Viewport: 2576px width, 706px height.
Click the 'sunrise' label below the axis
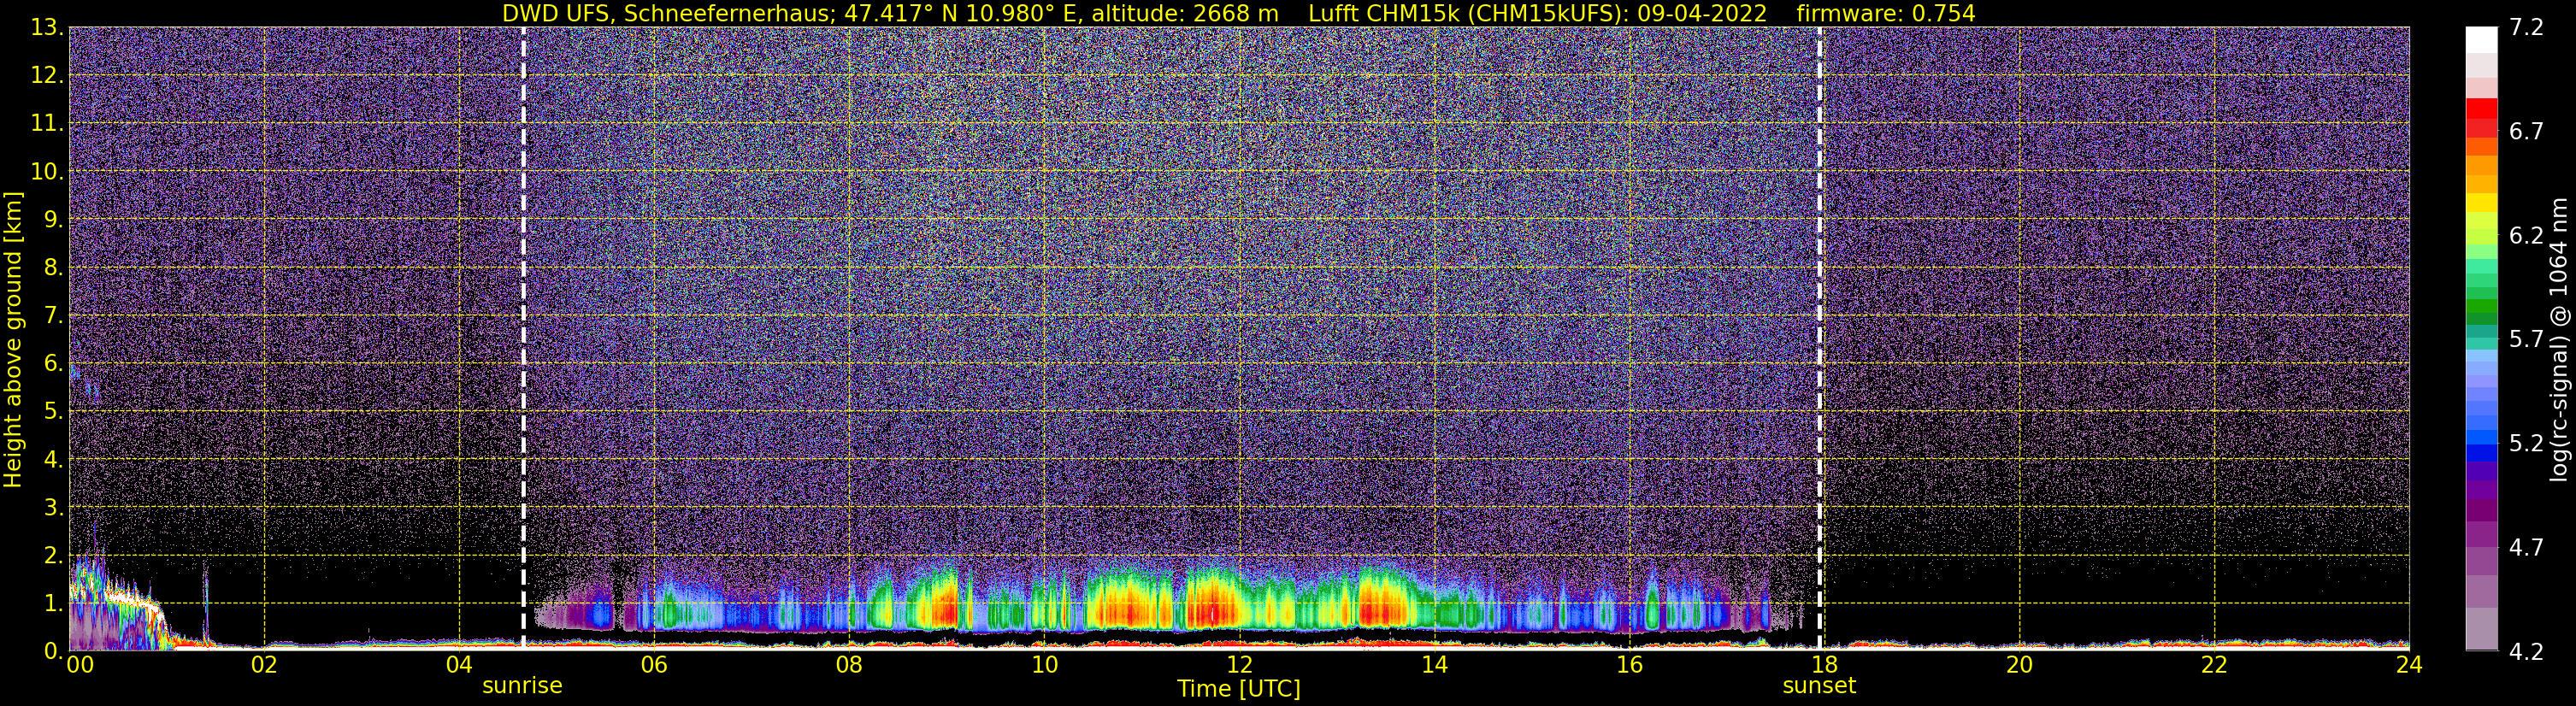point(522,686)
